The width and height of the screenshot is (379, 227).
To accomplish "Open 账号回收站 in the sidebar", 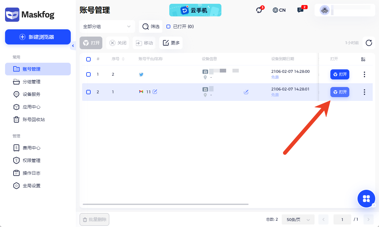I will [33, 119].
